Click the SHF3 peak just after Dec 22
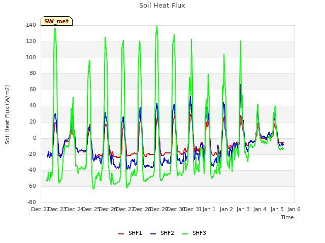325x243 pixels. click(x=55, y=28)
